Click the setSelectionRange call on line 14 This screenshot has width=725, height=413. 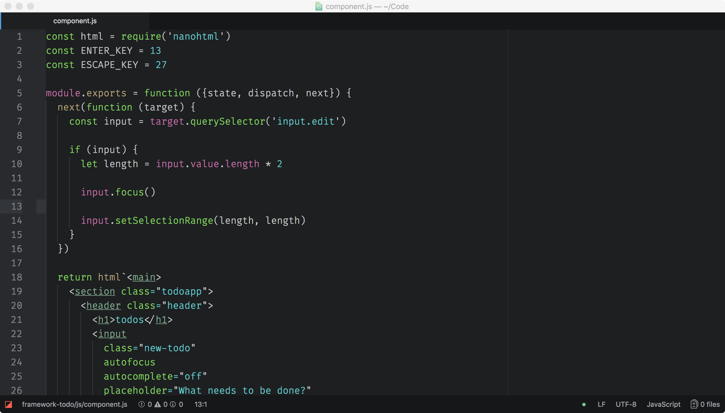pos(164,220)
